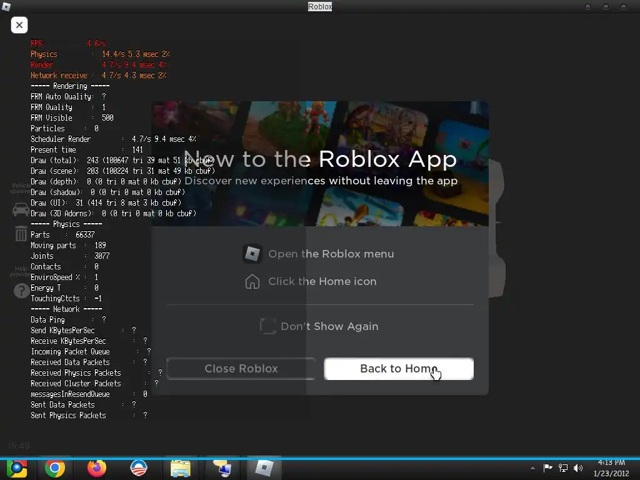
Task: Click the TouchingCtcts stat line
Action: pyautogui.click(x=66, y=298)
